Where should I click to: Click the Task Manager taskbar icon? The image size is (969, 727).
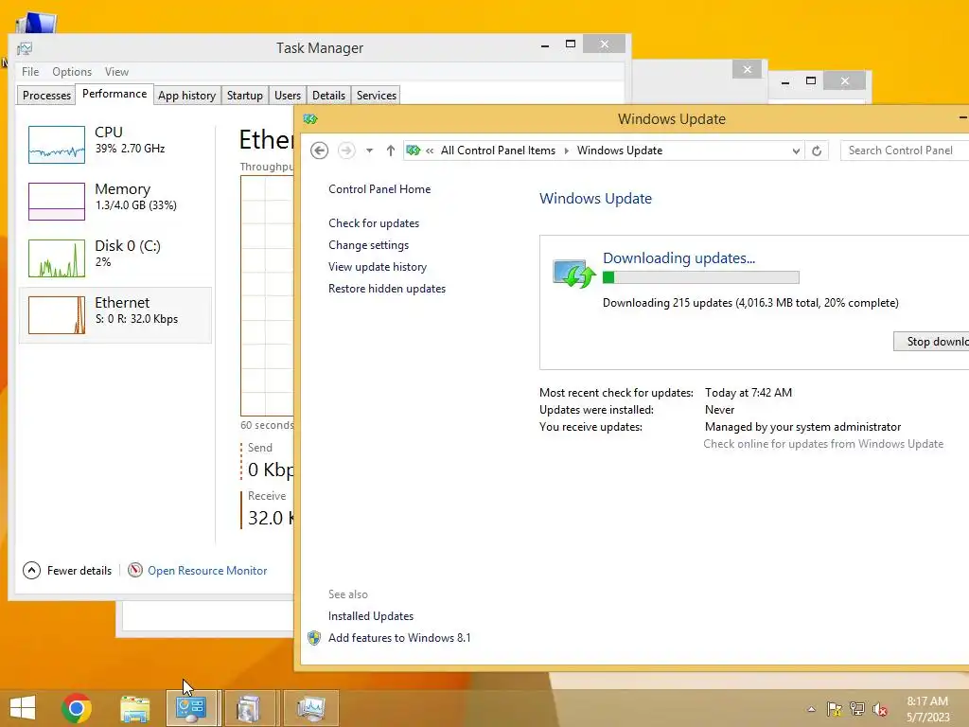(x=310, y=708)
